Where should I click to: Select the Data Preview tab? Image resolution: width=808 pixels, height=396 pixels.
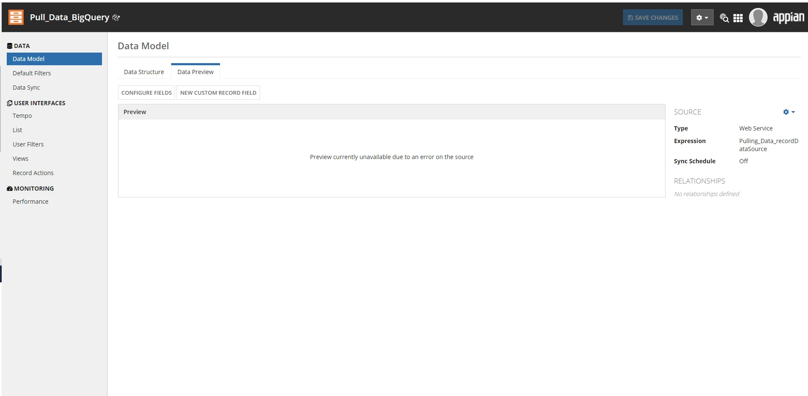click(x=196, y=72)
